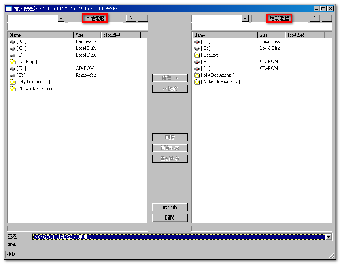Click the local My Documents folder icon
Viewport: 340px width, 264px height.
point(13,82)
